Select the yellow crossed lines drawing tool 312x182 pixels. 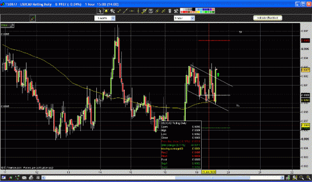(x=163, y=11)
